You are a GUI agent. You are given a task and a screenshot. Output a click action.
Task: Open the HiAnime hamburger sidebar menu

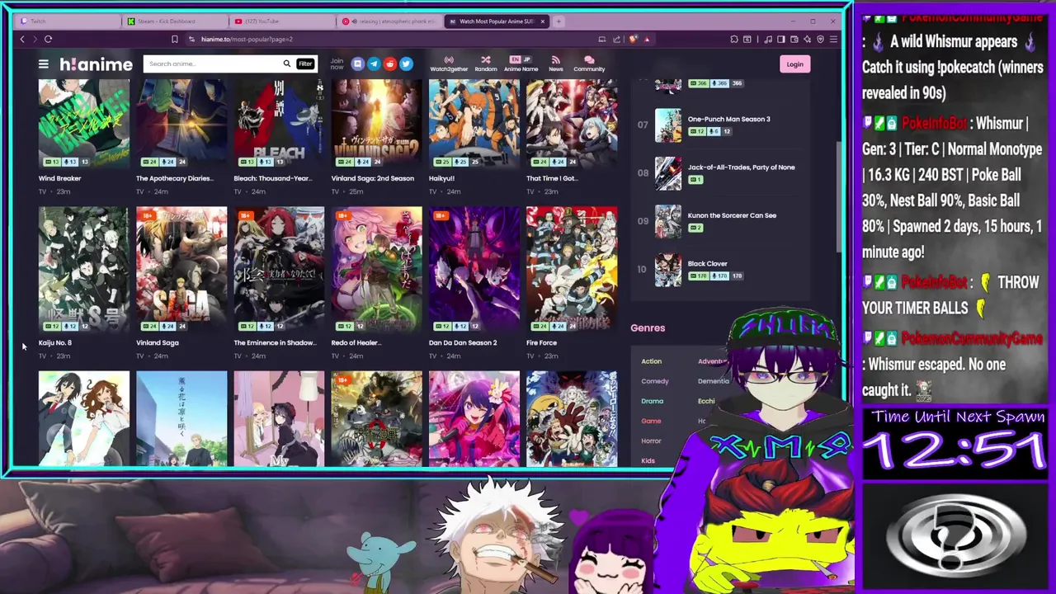tap(43, 64)
